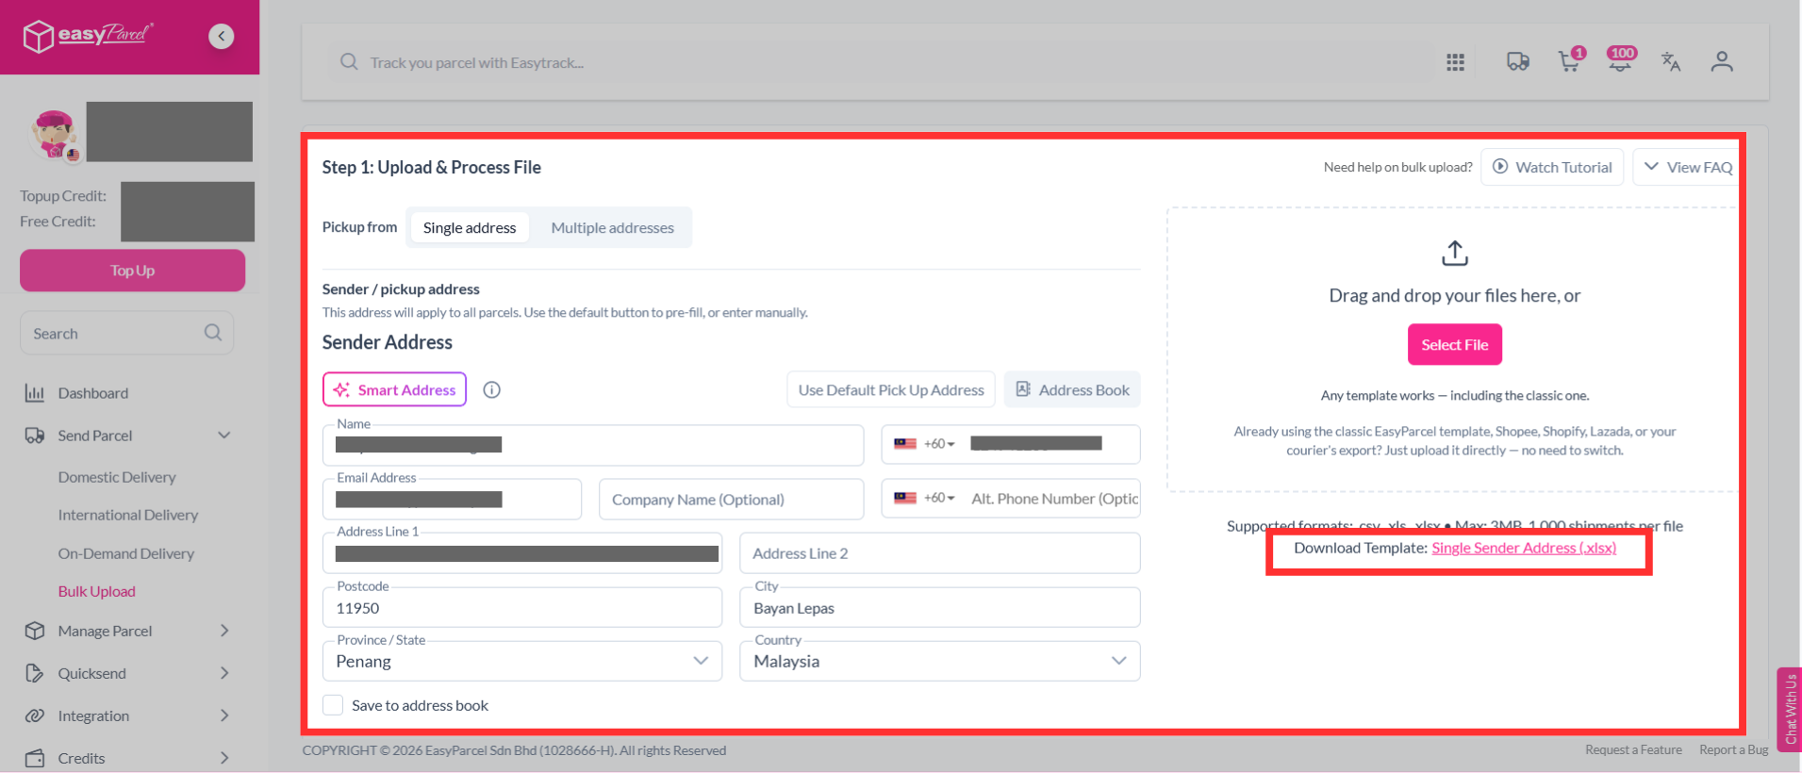View notifications with 100 badge

(x=1621, y=59)
